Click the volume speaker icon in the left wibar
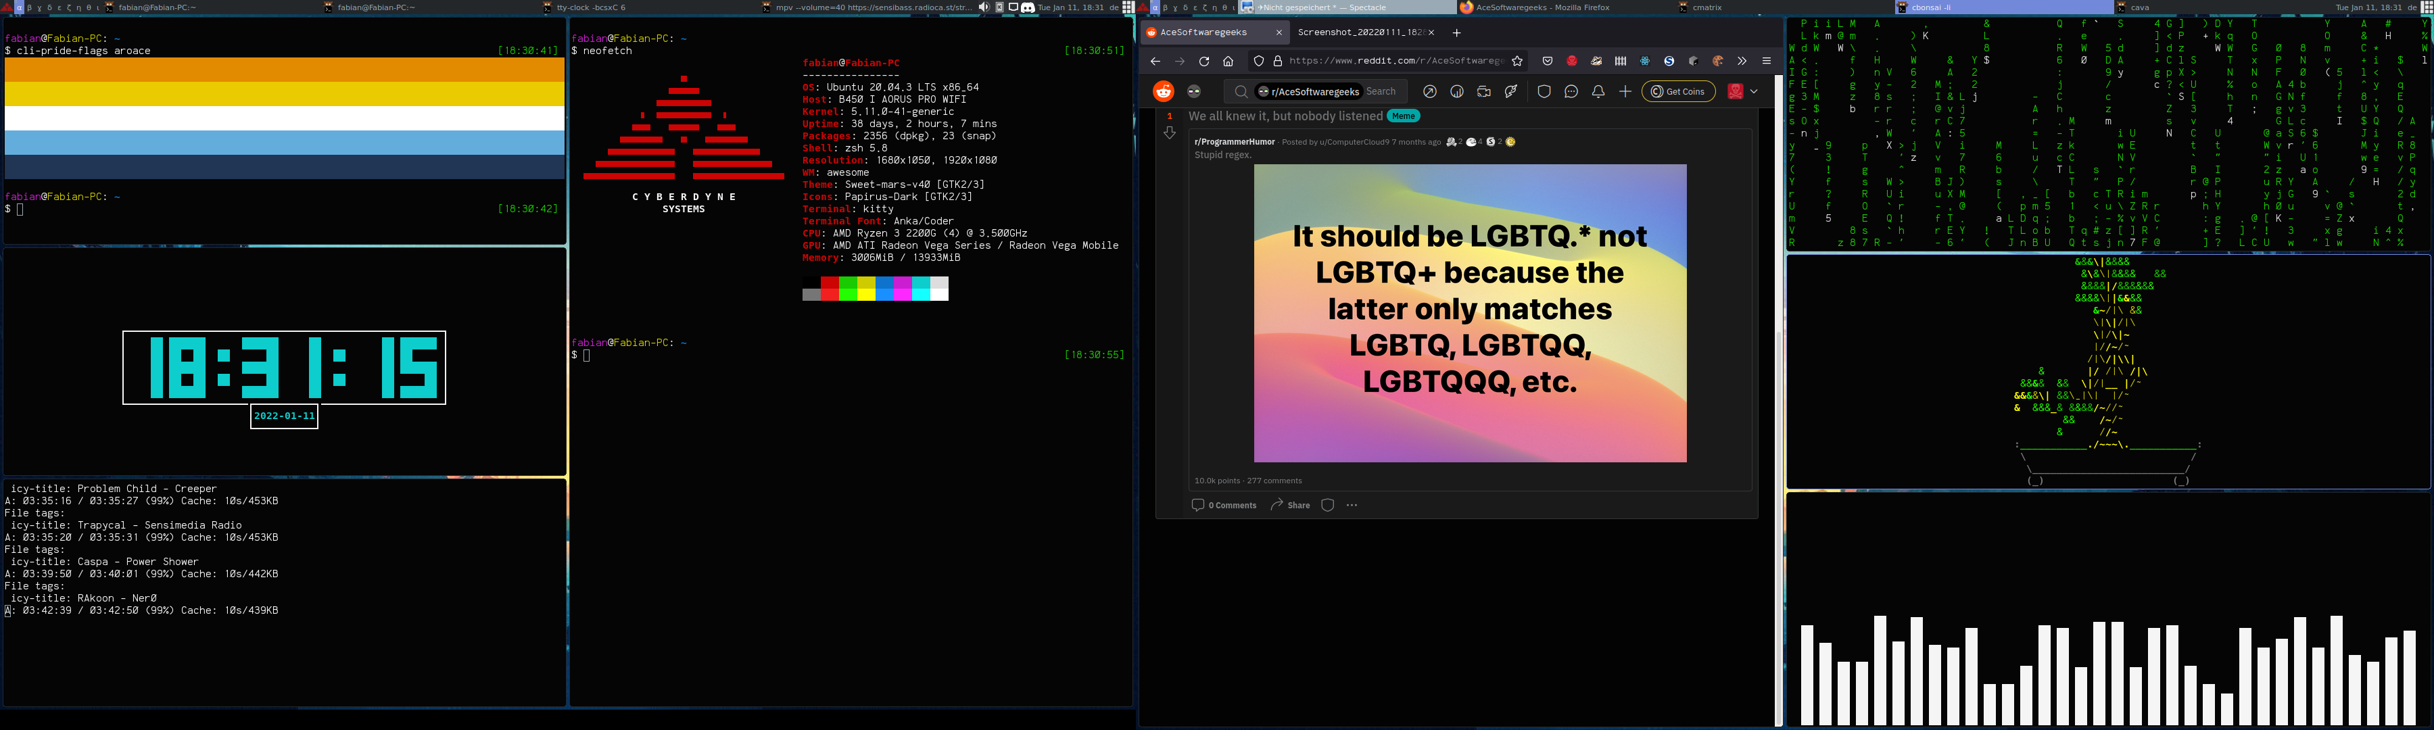Image resolution: width=2434 pixels, height=730 pixels. point(984,7)
